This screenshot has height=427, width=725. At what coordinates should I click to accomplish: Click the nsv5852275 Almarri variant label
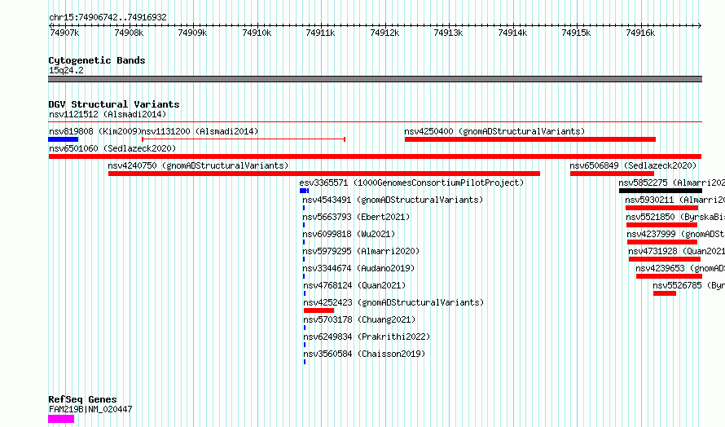click(x=672, y=183)
